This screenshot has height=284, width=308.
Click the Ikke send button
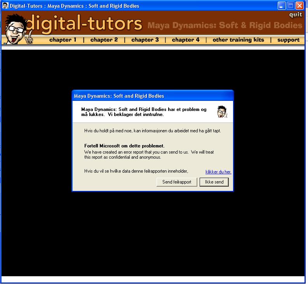(214, 182)
